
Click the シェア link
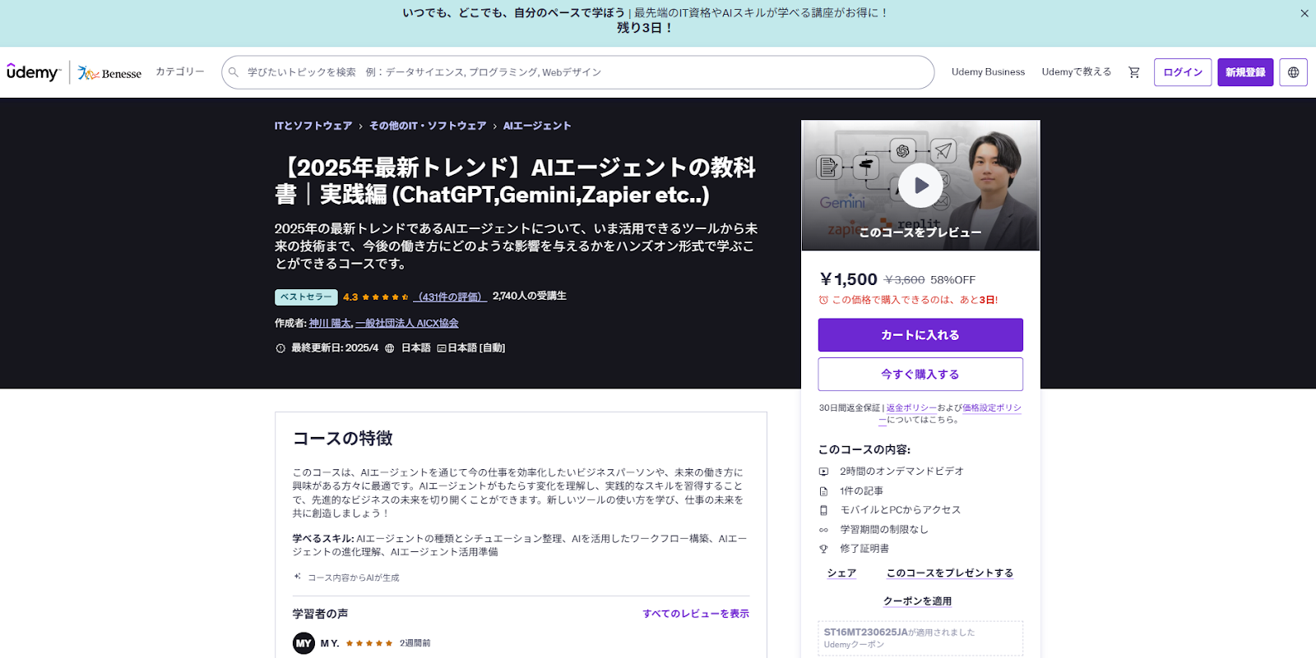point(841,573)
